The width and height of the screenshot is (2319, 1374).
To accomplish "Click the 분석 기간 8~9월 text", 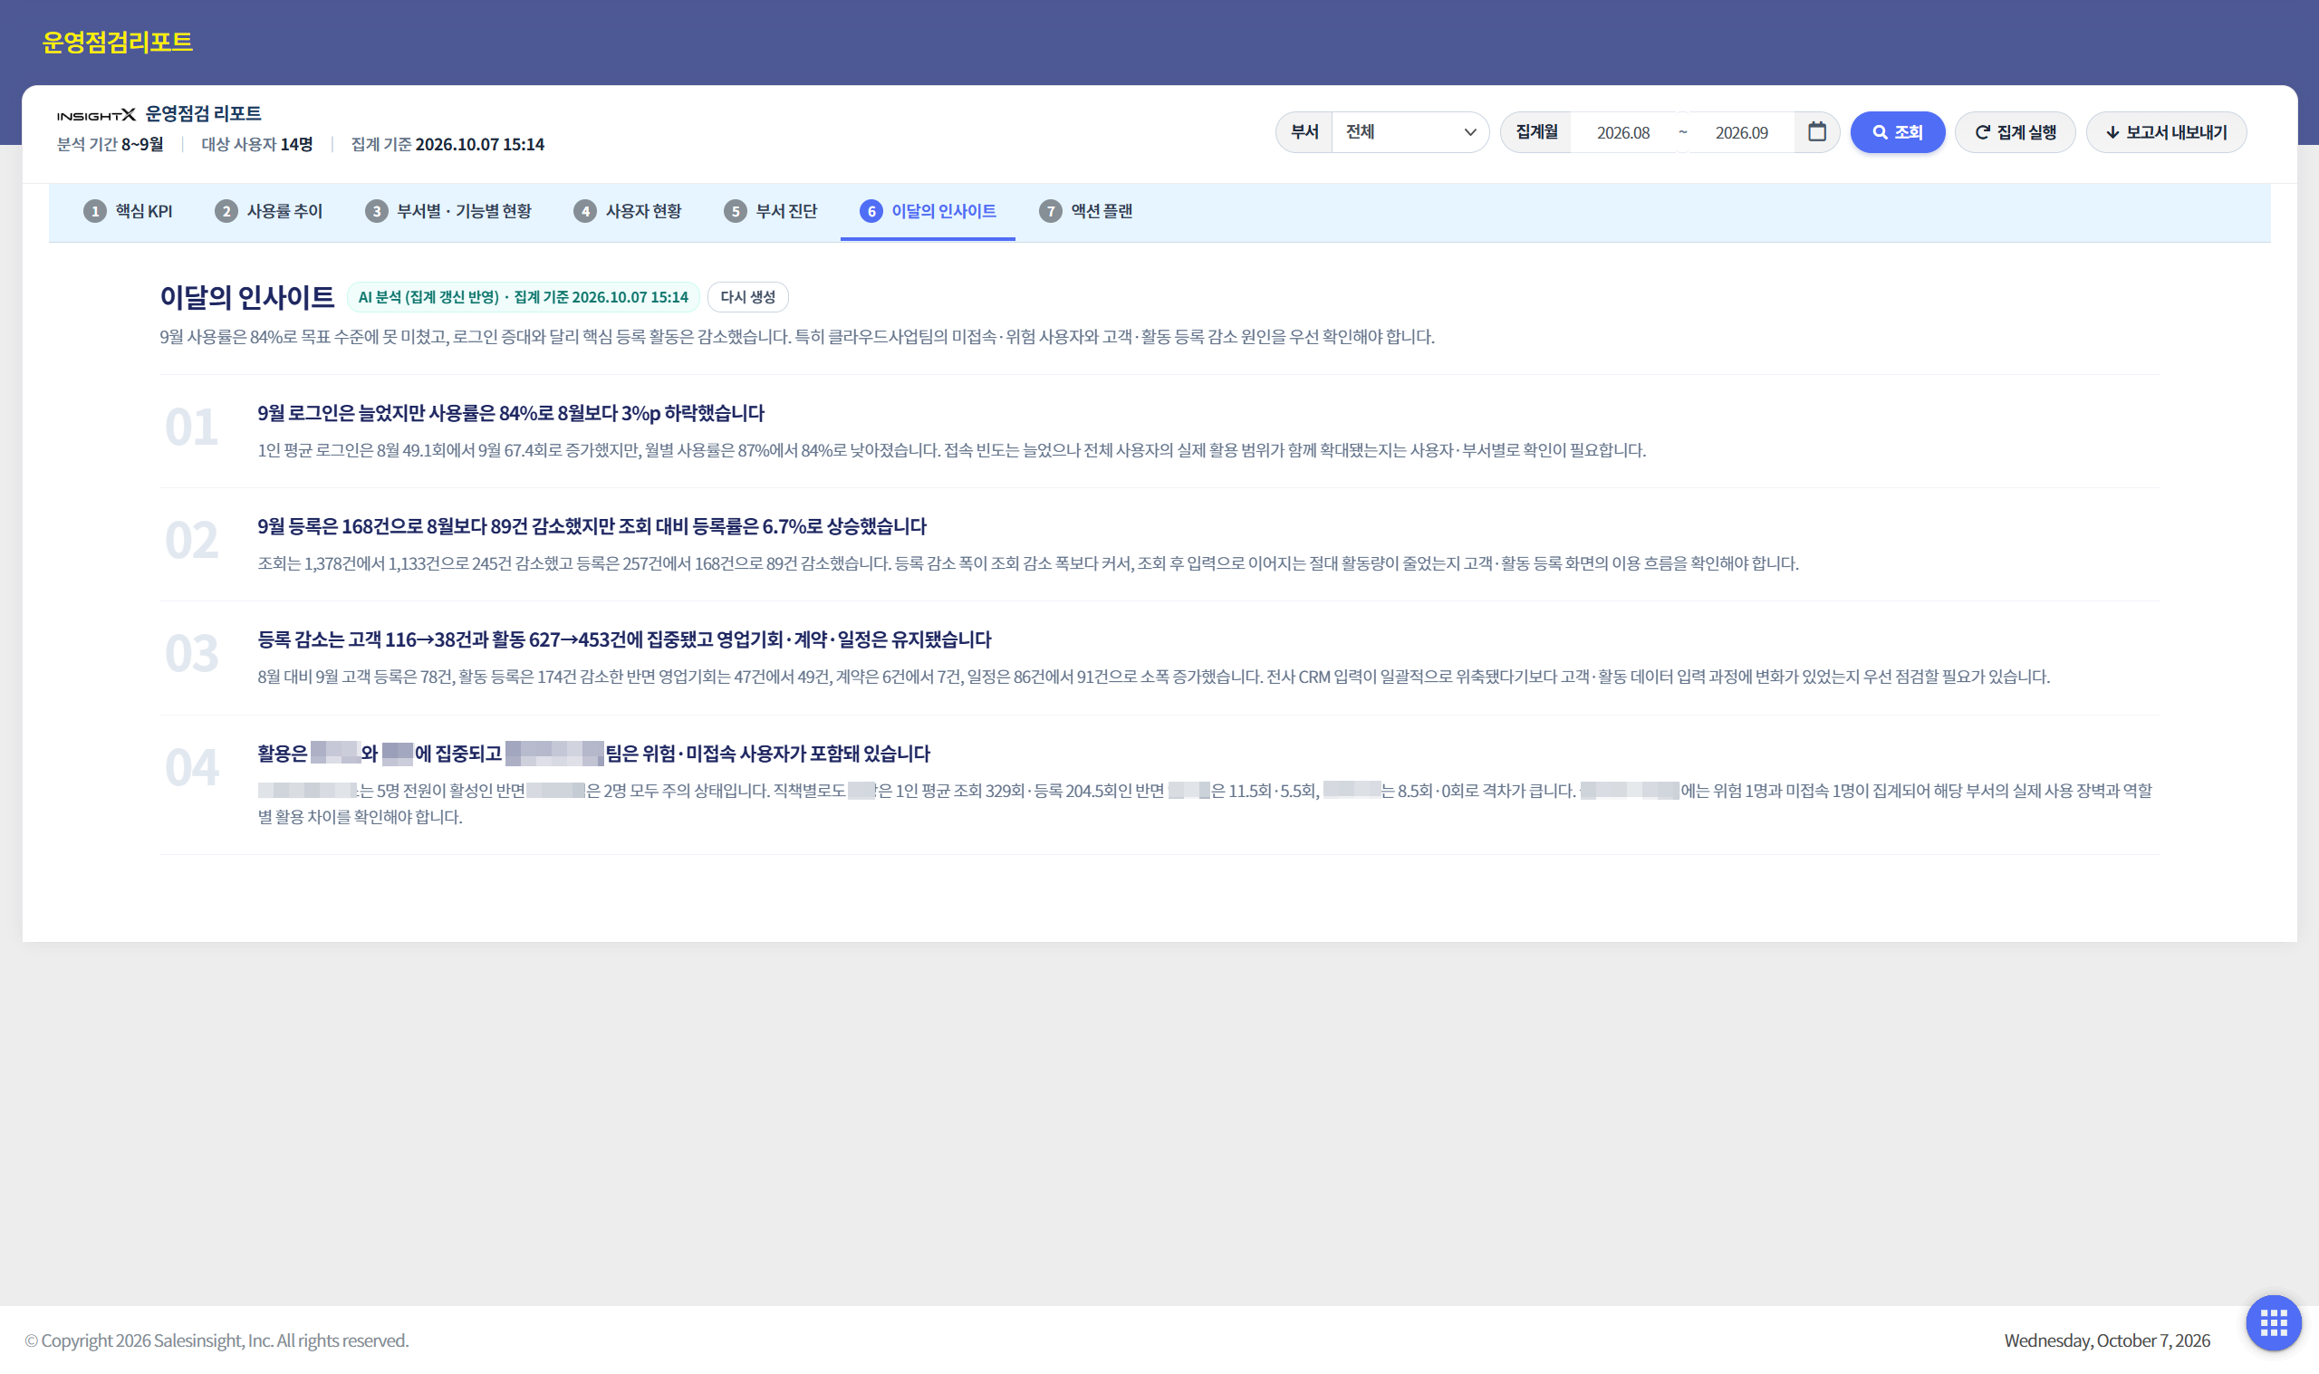I will [x=111, y=144].
